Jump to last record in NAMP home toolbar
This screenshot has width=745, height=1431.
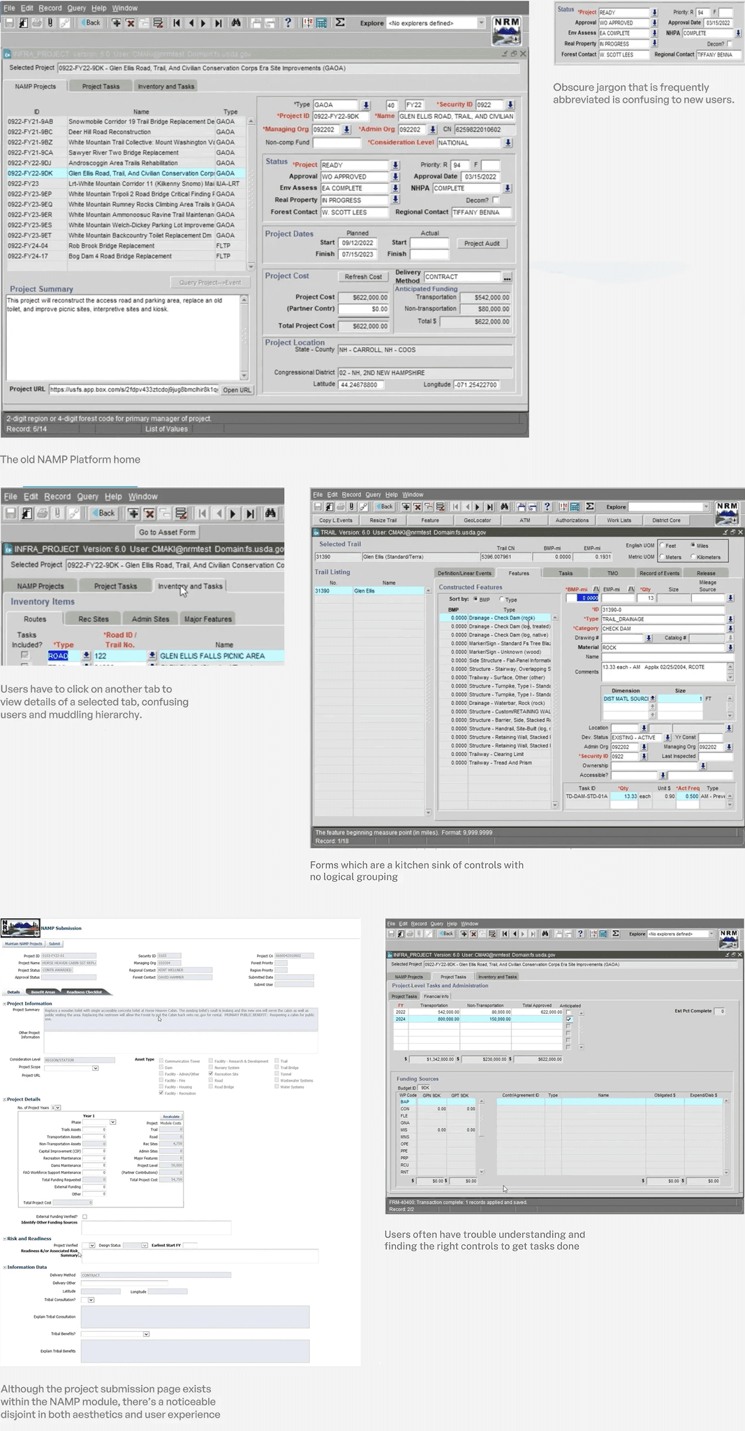tap(218, 23)
